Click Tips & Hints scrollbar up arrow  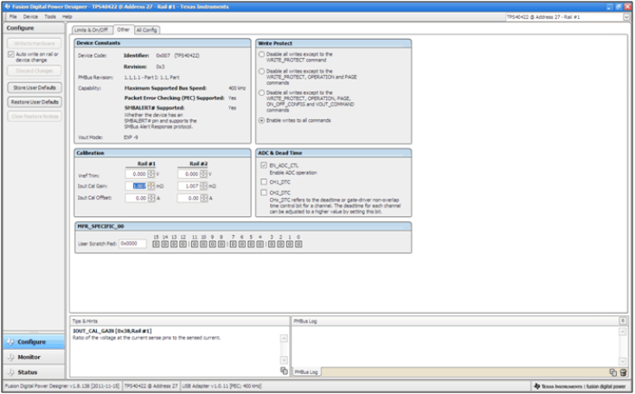[x=284, y=338]
